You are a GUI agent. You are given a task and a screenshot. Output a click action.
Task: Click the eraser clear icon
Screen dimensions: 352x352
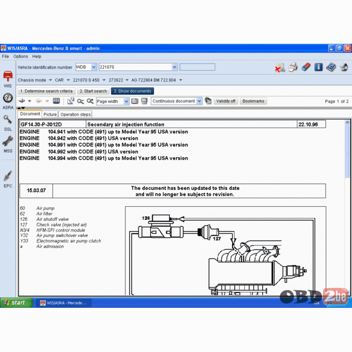[306, 67]
